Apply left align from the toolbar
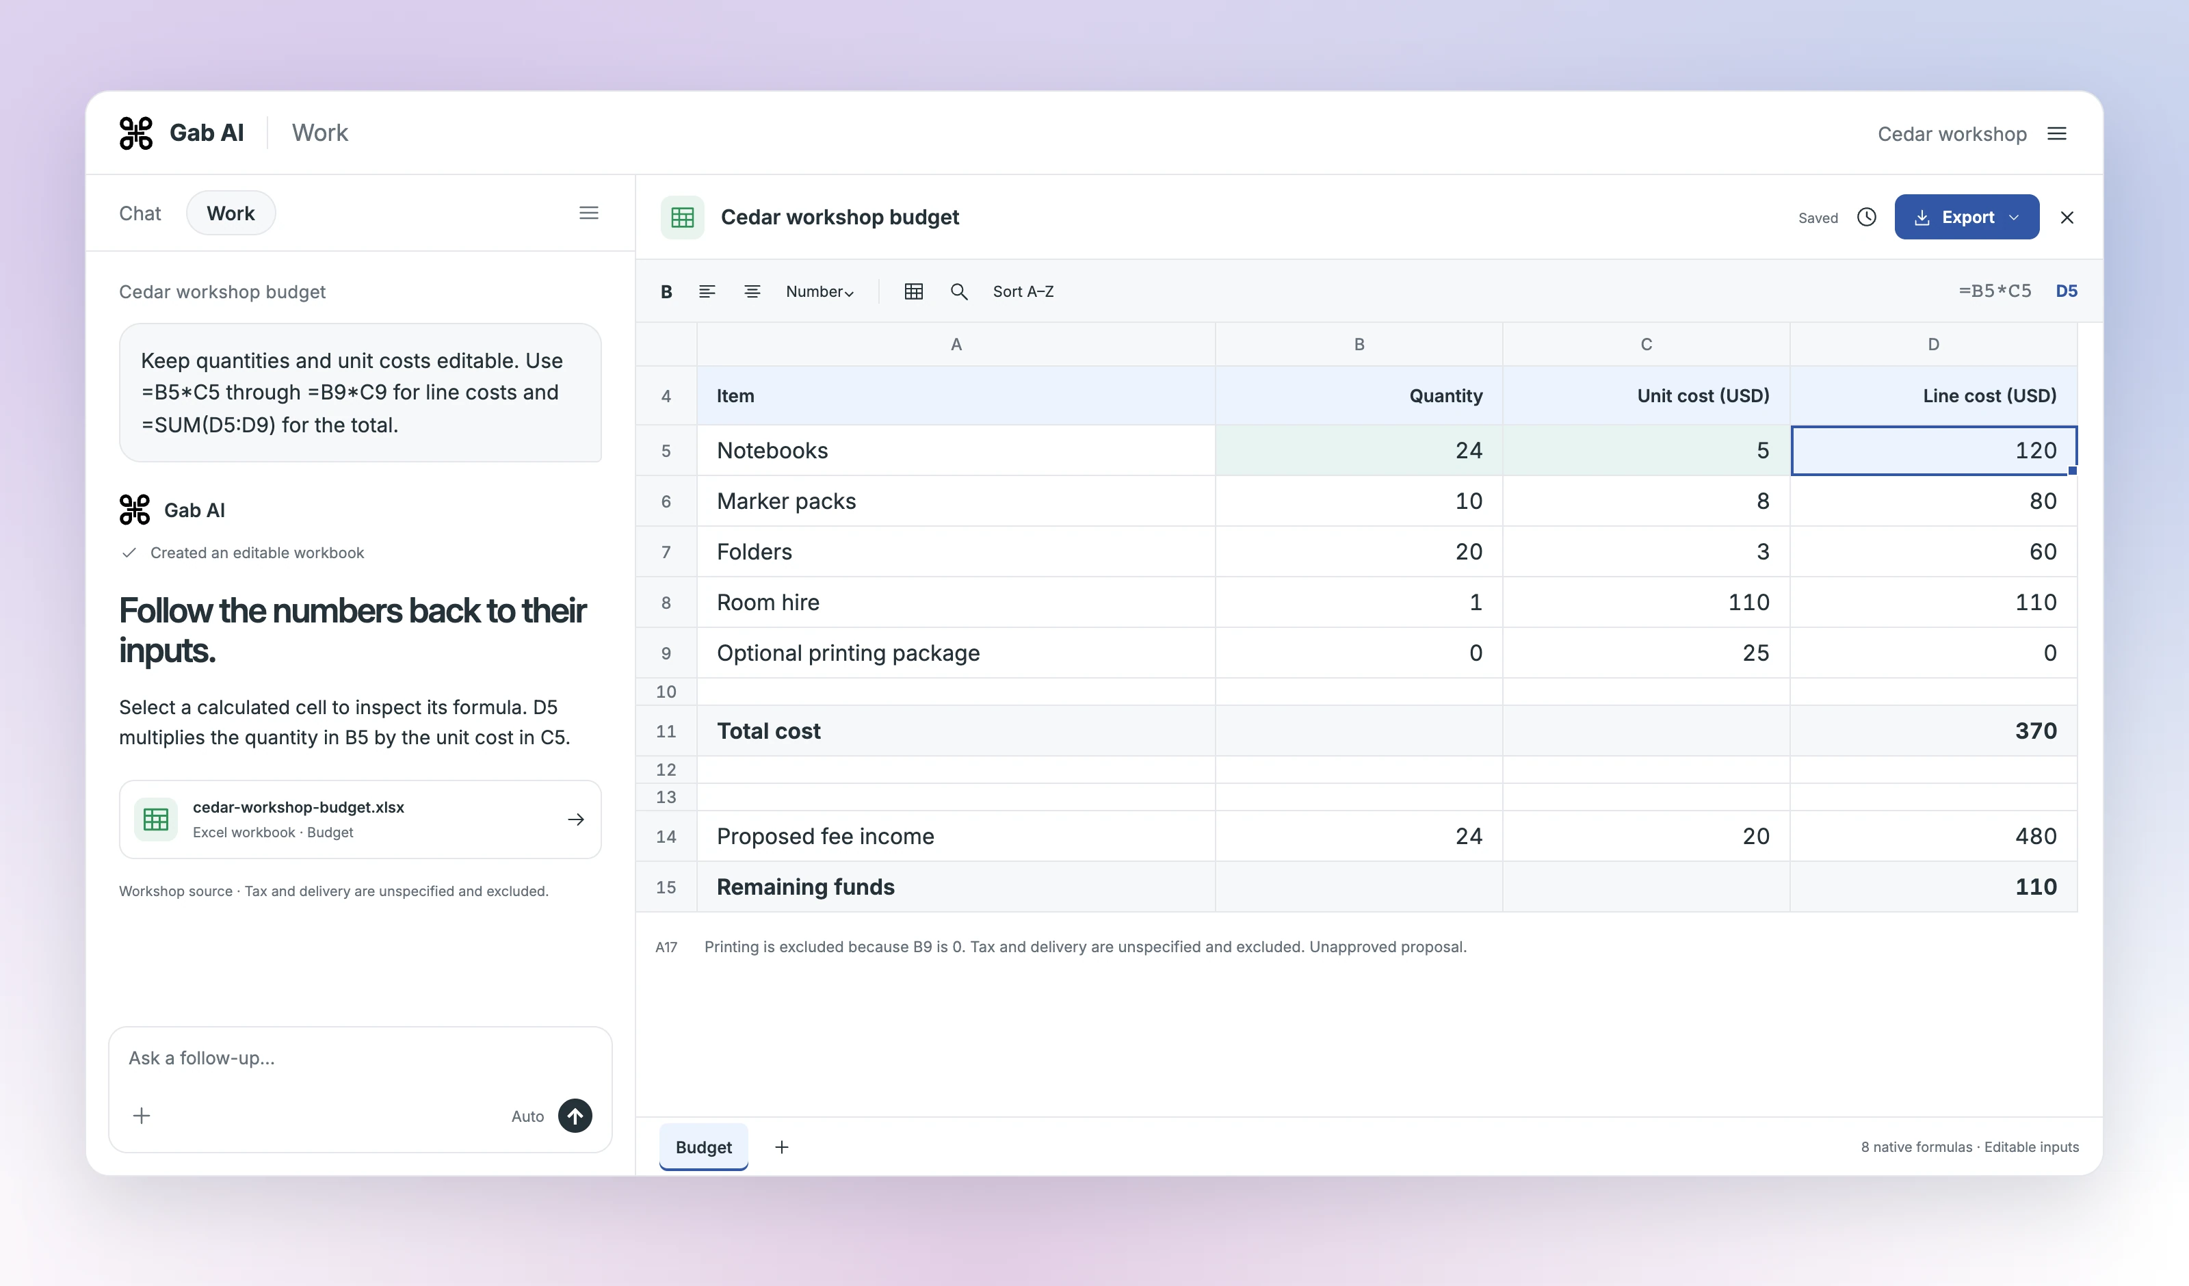The height and width of the screenshot is (1286, 2189). point(707,291)
